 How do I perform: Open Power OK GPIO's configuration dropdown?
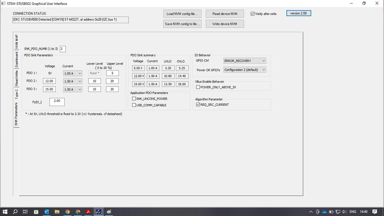244,70
